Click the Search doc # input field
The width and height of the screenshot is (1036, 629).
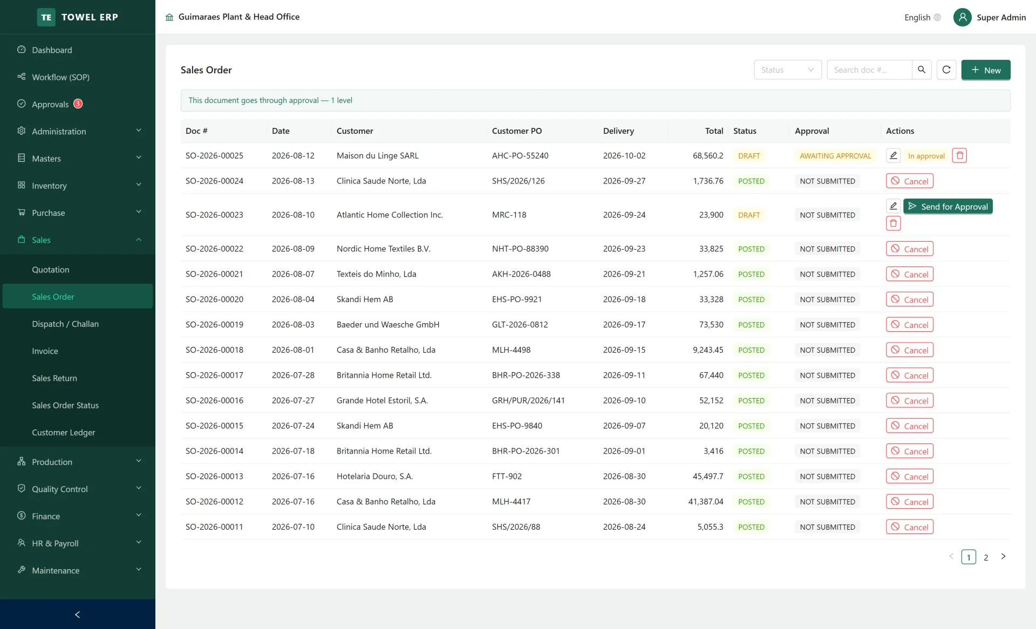pyautogui.click(x=869, y=70)
